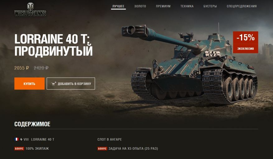
Task: Click the tank class icon beside VIII
Action: pyautogui.click(x=21, y=139)
